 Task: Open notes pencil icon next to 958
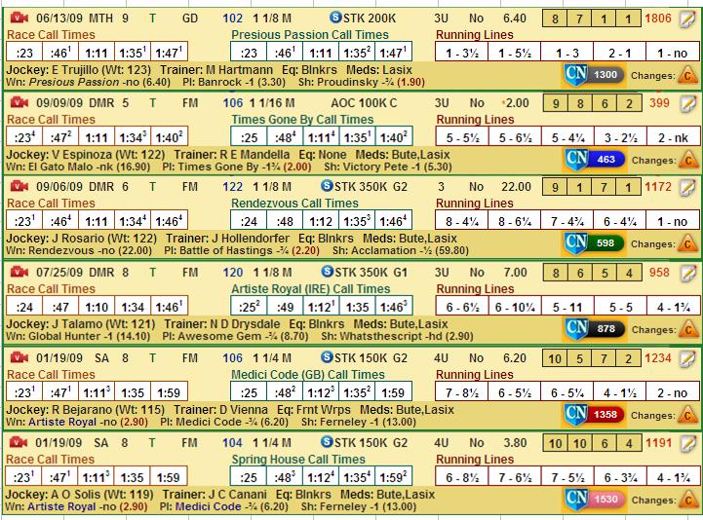686,273
